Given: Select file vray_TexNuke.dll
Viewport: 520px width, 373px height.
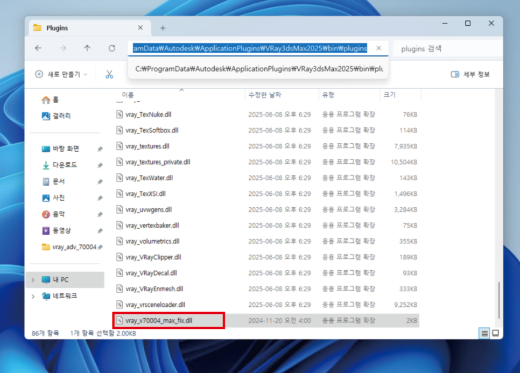Looking at the screenshot, I should tap(148, 115).
